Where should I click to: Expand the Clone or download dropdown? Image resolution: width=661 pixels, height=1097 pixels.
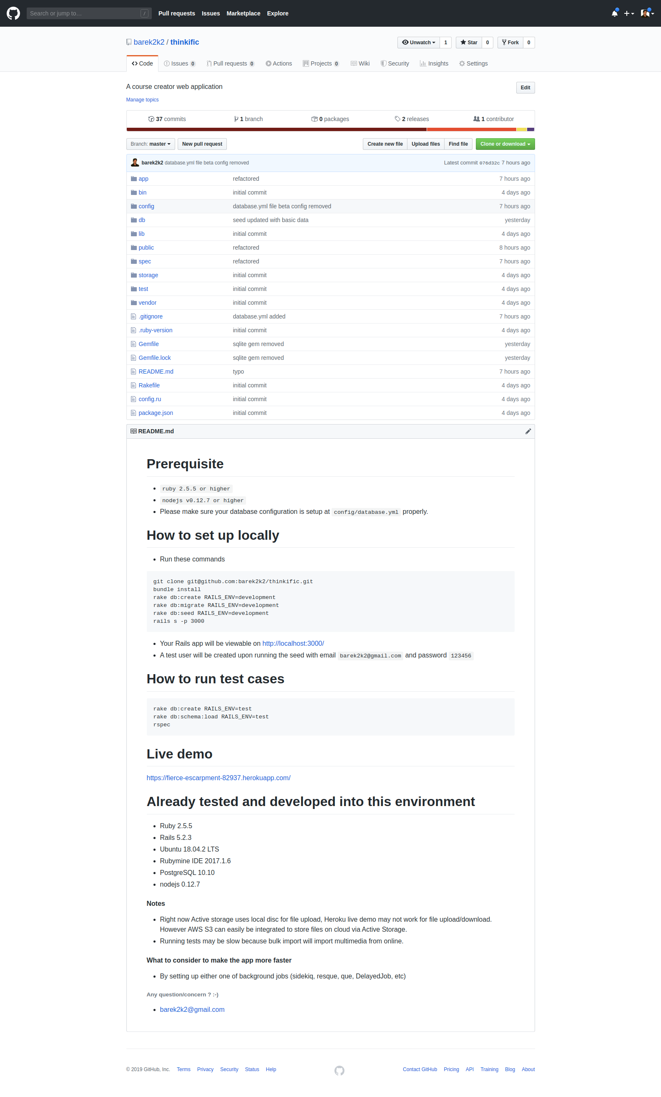pos(505,144)
